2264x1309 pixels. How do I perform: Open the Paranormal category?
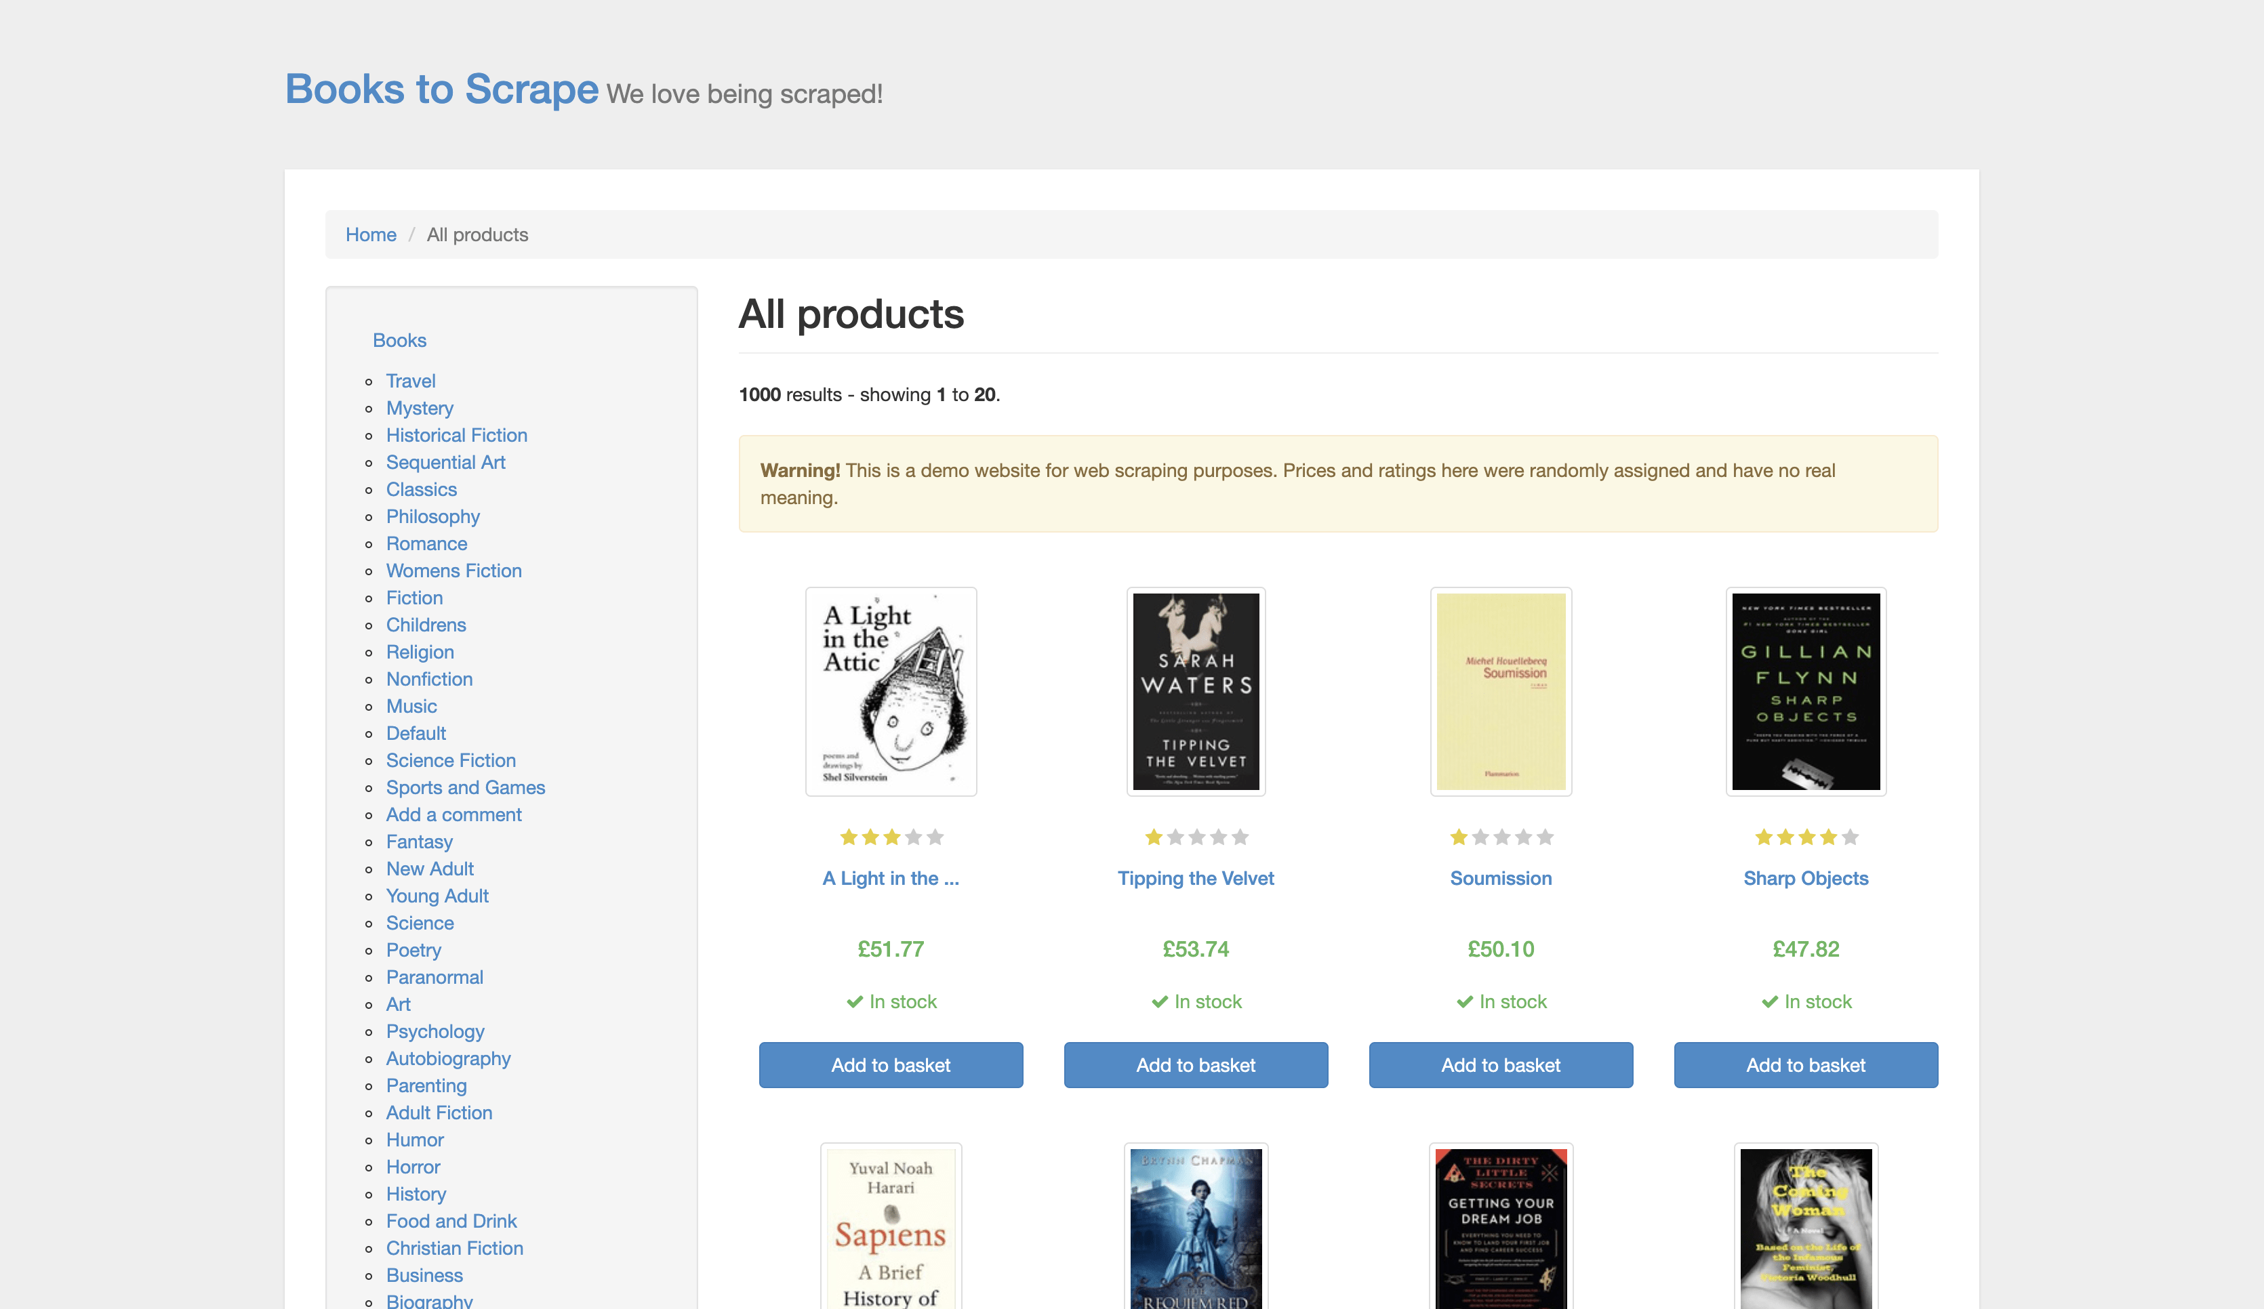point(434,977)
